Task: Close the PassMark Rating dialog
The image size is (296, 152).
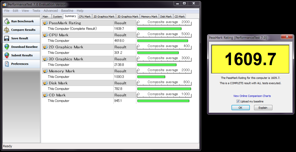Action: pyautogui.click(x=287, y=37)
